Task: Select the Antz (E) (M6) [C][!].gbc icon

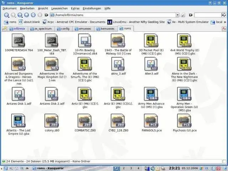Action: coord(85,94)
